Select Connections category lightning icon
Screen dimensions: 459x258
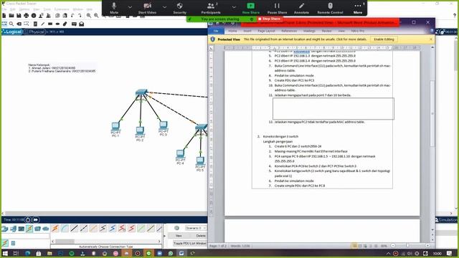point(29,229)
